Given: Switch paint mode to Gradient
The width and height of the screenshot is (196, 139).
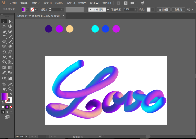Looking at the screenshot, I should pos(7,107).
